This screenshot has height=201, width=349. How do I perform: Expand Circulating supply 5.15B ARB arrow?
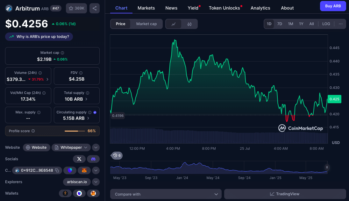tap(88, 118)
